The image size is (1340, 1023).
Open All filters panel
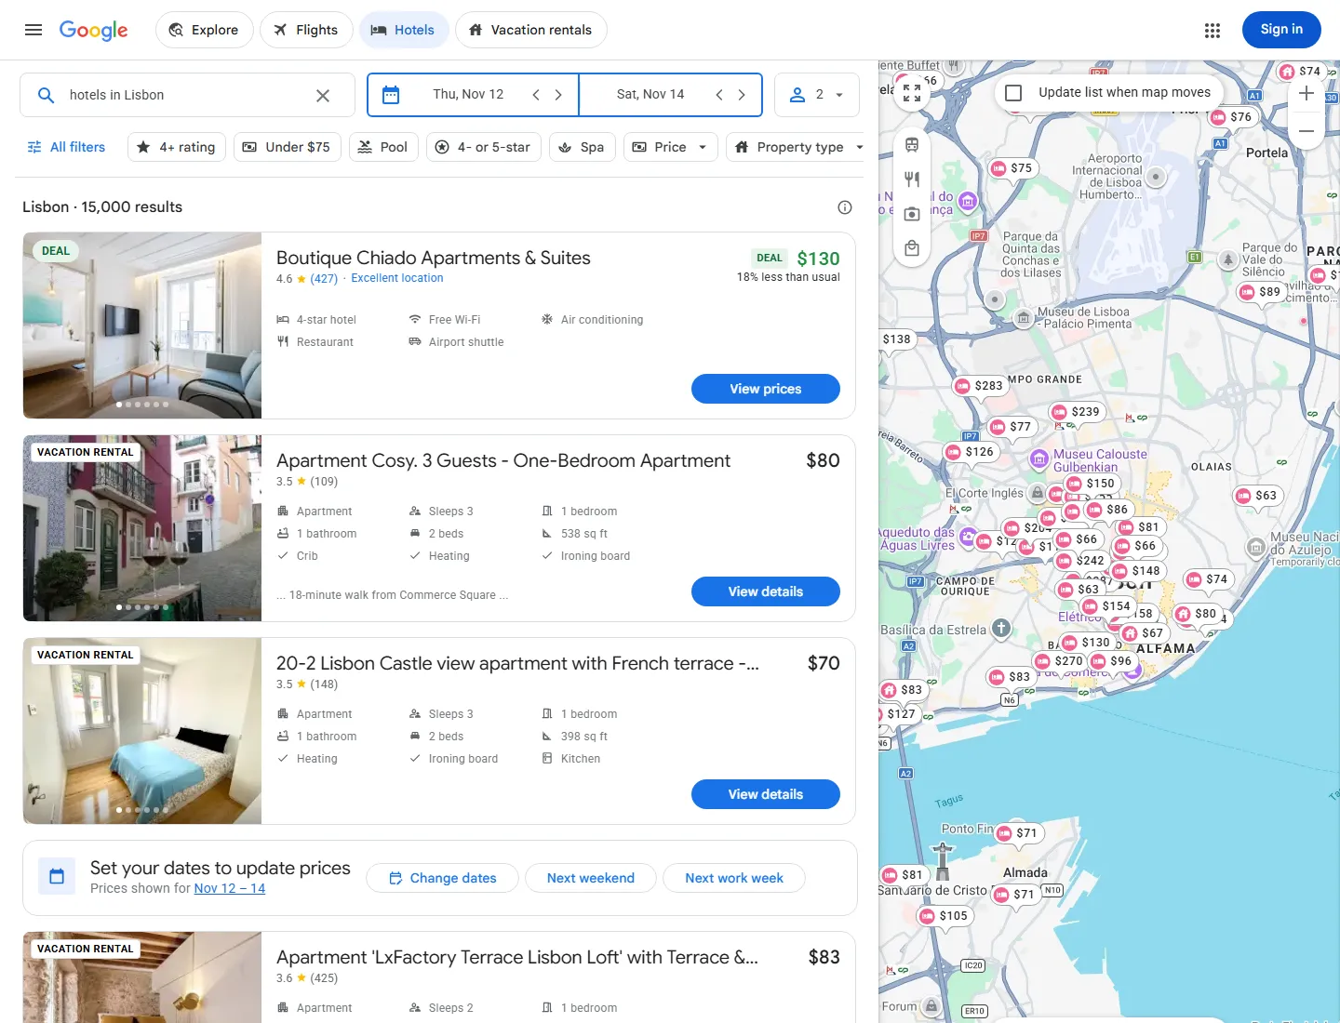(x=66, y=147)
